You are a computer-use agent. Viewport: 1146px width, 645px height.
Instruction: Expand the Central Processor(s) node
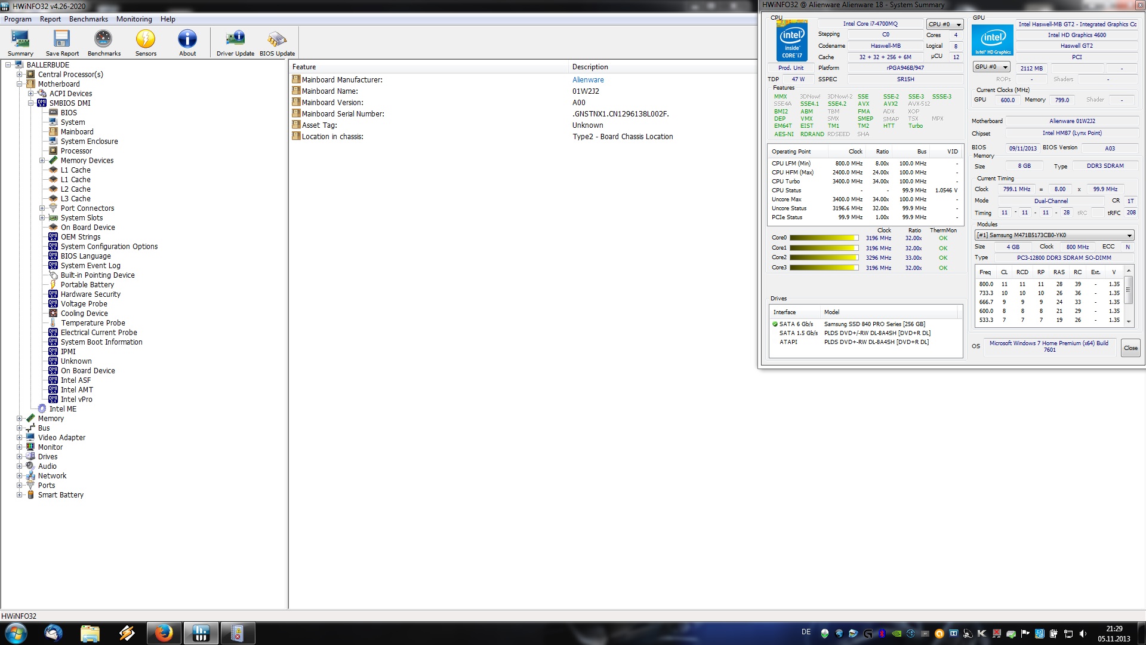(20, 75)
